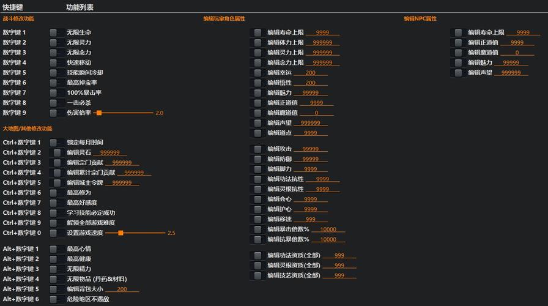Edit NPC 编辑正道值 value field
This screenshot has width=548, height=306.
tap(517, 43)
